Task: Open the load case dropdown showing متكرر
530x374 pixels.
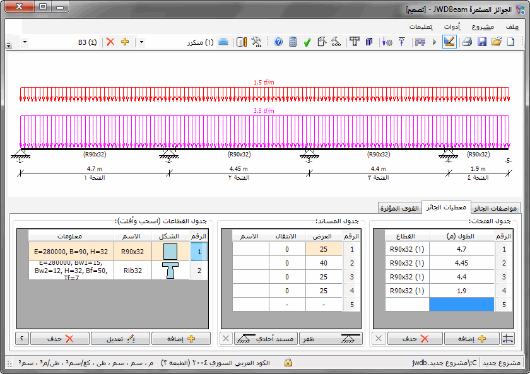Action: (x=141, y=42)
